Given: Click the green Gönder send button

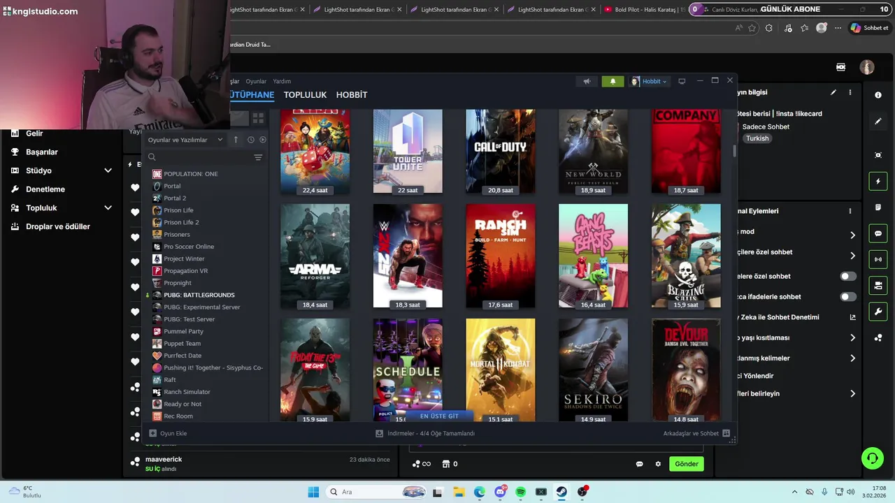Looking at the screenshot, I should [687, 464].
